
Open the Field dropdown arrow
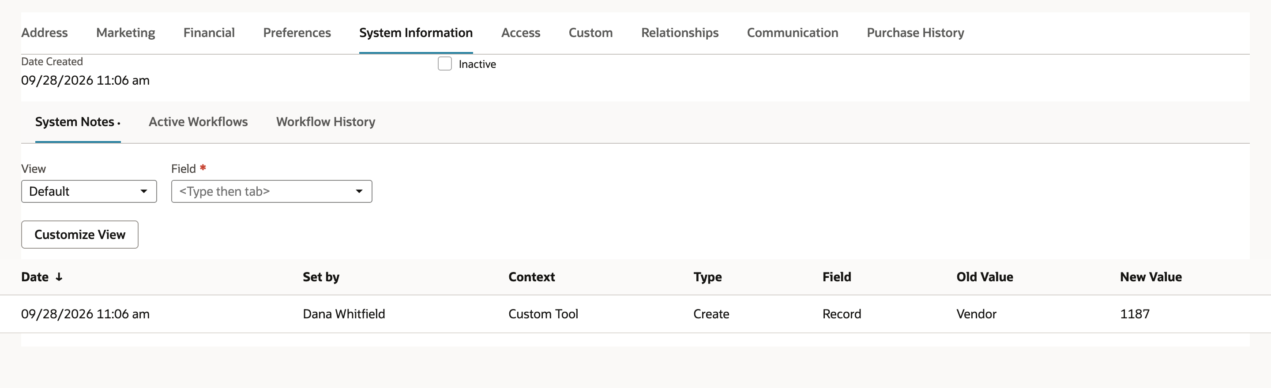(x=359, y=191)
